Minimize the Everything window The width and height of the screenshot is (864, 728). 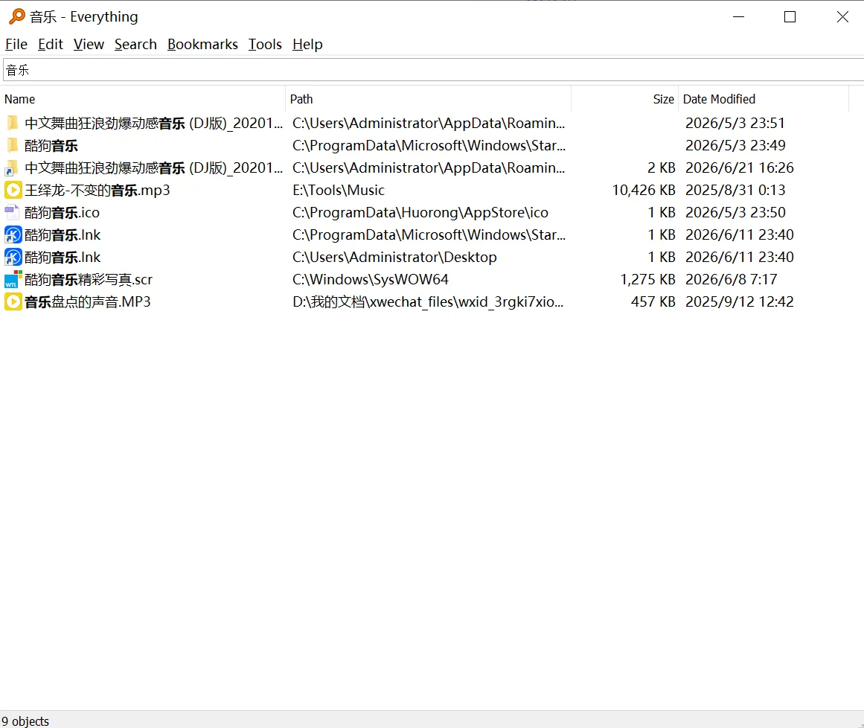pyautogui.click(x=739, y=17)
